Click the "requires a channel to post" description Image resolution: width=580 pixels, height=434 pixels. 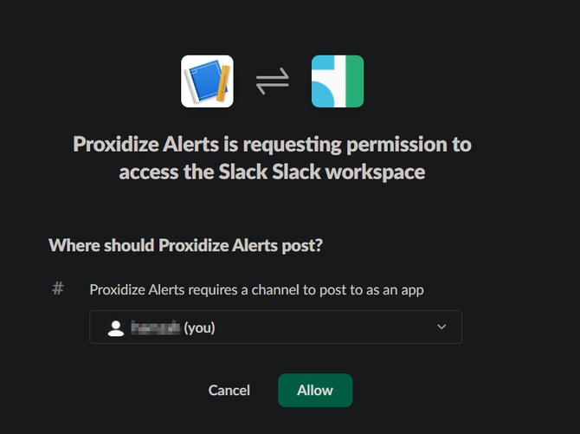pos(257,290)
